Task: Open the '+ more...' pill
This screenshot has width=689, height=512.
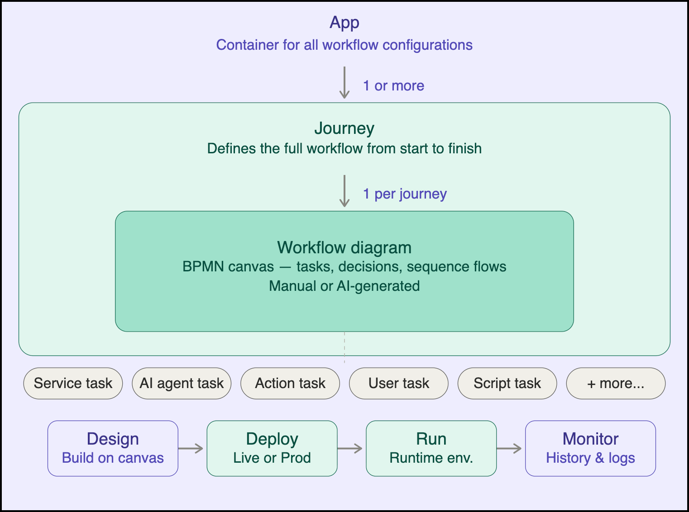Action: coord(616,384)
